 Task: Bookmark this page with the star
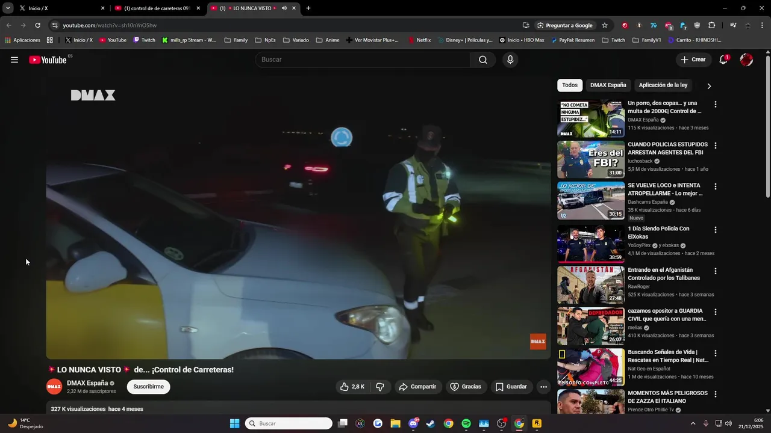[605, 25]
